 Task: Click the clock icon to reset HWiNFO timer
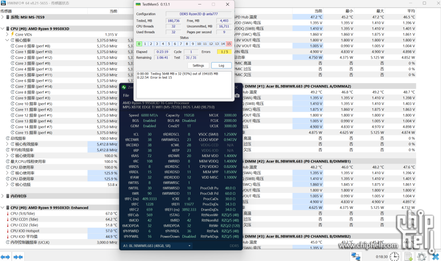pyautogui.click(x=394, y=256)
